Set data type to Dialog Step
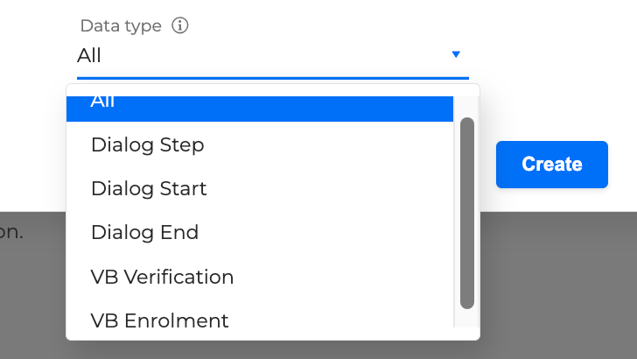The height and width of the screenshot is (359, 637). tap(148, 144)
